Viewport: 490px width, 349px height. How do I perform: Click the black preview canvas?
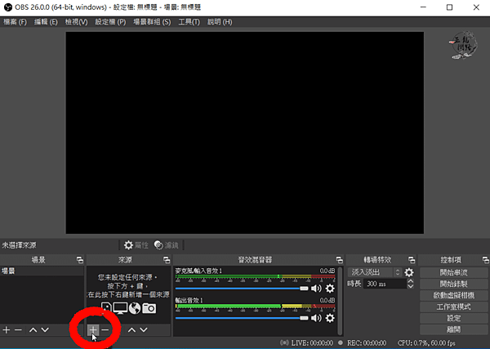(245, 132)
